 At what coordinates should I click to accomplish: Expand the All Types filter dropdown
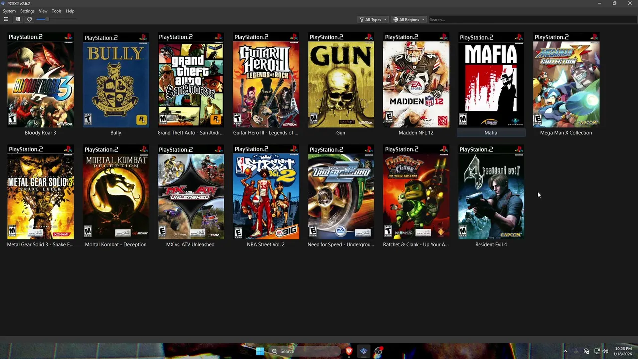[373, 20]
